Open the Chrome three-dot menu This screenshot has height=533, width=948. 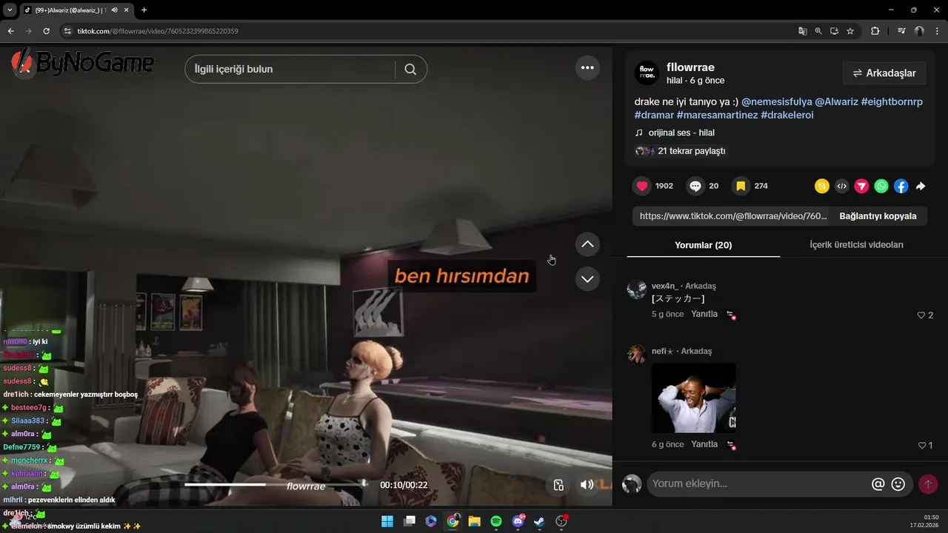point(938,31)
